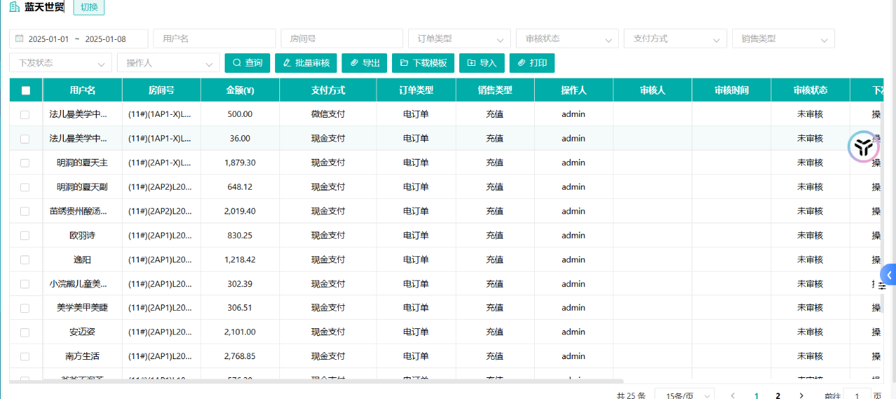Download the template via 下载模板
Image resolution: width=896 pixels, height=399 pixels.
point(423,63)
